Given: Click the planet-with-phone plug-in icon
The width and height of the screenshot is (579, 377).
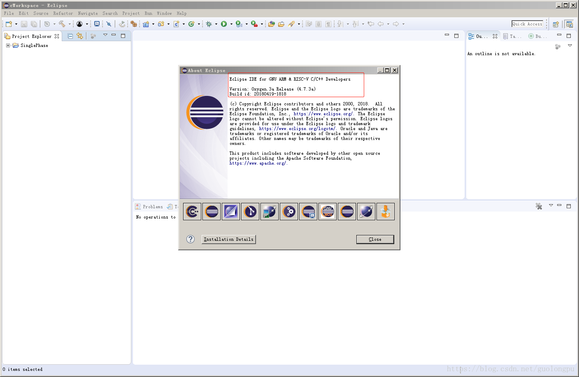Looking at the screenshot, I should click(270, 212).
